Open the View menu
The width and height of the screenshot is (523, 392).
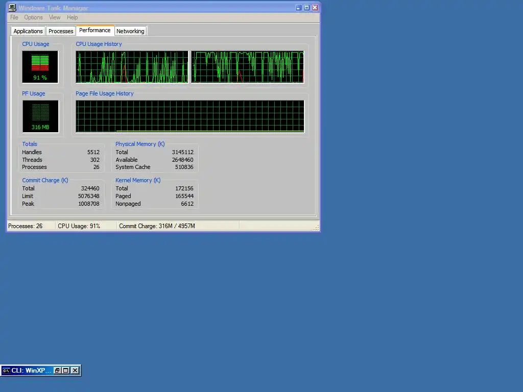pyautogui.click(x=55, y=17)
